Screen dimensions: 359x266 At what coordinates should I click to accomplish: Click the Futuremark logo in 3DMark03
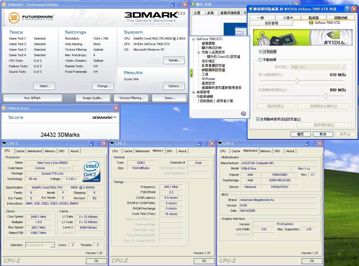31,18
